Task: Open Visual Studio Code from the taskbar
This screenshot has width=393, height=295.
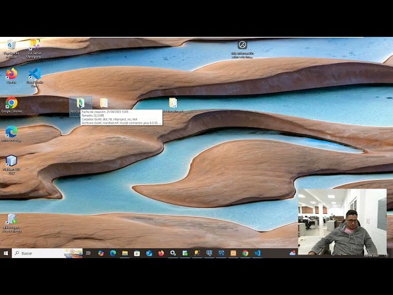Action: click(x=257, y=253)
